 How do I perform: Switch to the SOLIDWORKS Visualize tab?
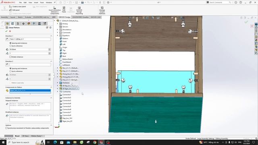pyautogui.click(x=81, y=17)
